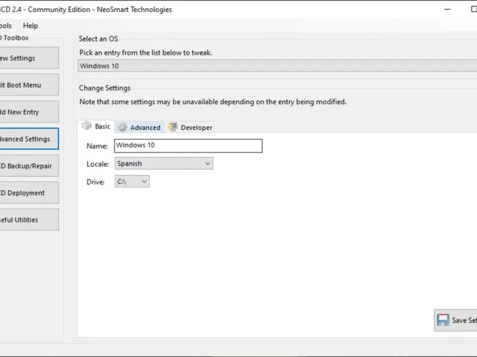
Task: Click the Save Settings button
Action: (456, 320)
